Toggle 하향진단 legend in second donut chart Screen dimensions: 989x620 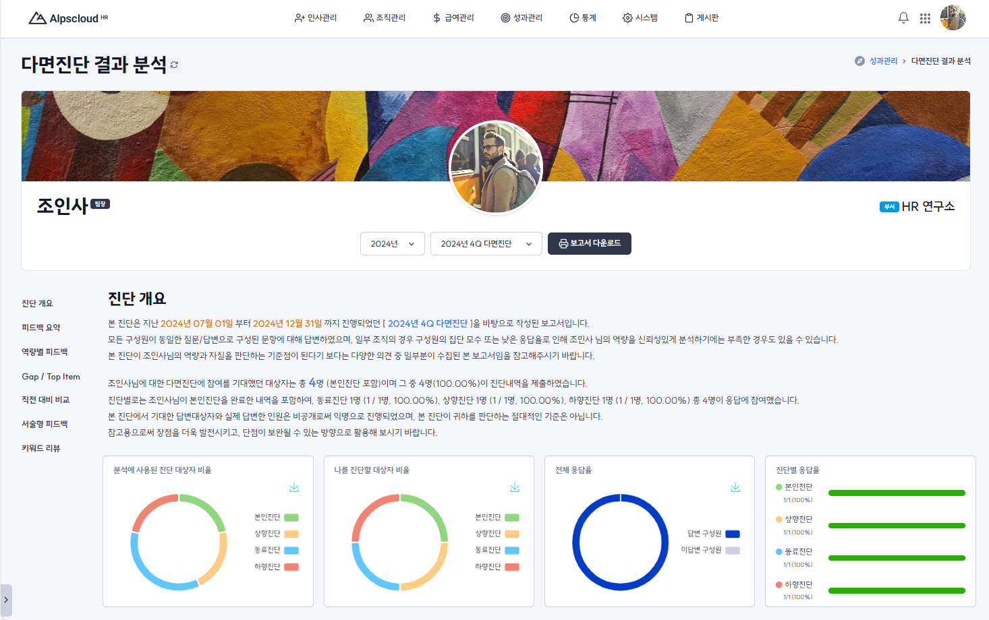coord(497,567)
